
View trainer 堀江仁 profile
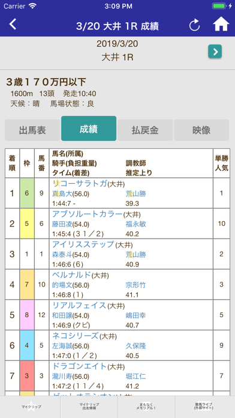pyautogui.click(x=135, y=376)
